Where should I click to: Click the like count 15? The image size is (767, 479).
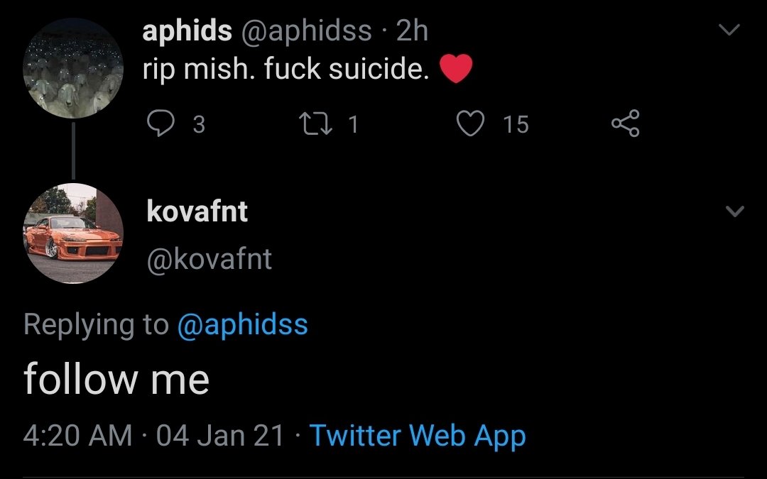516,125
